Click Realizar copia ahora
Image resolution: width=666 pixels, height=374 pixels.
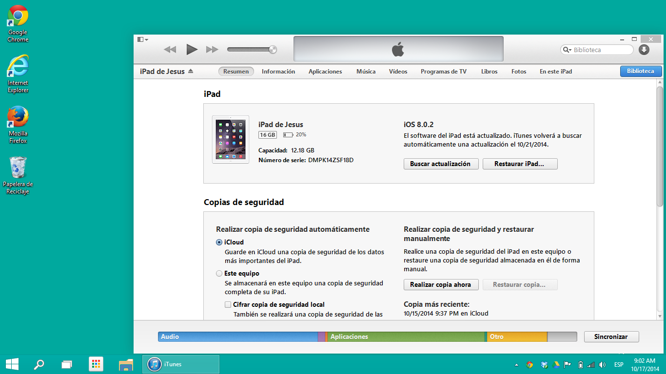[x=441, y=285]
